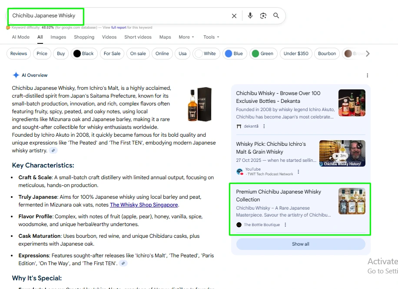Click the magnifying glass search icon
The height and width of the screenshot is (289, 398).
(x=276, y=16)
